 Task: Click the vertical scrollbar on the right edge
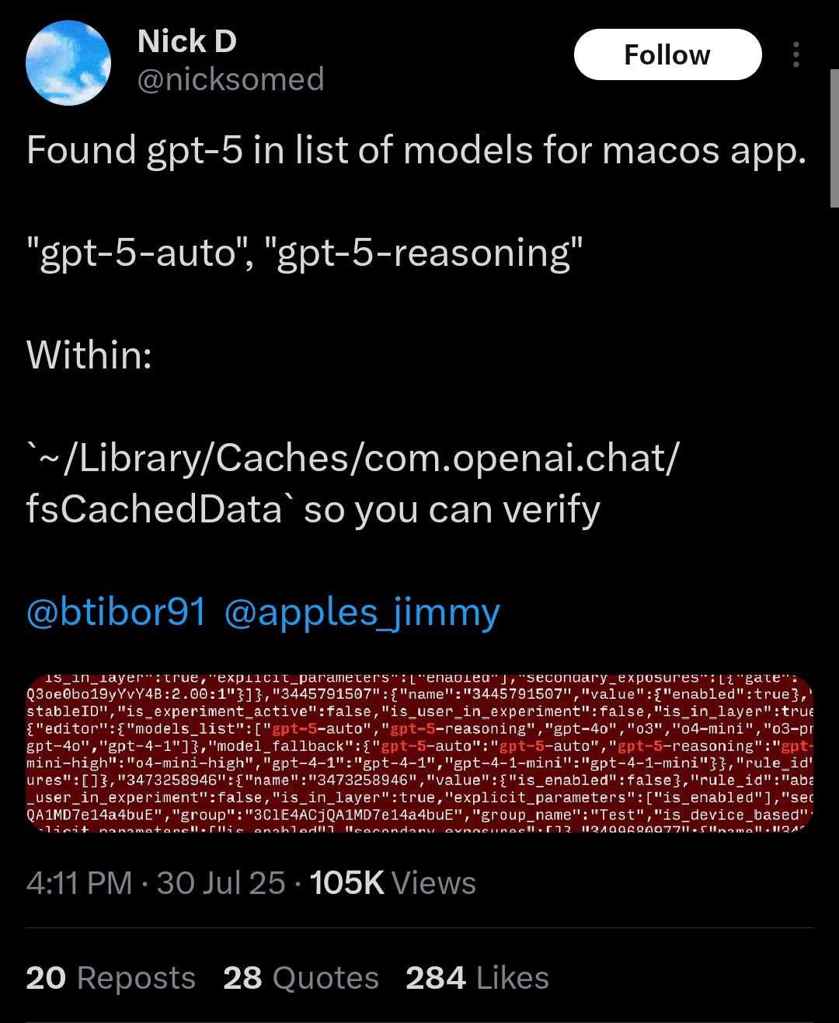[834, 138]
